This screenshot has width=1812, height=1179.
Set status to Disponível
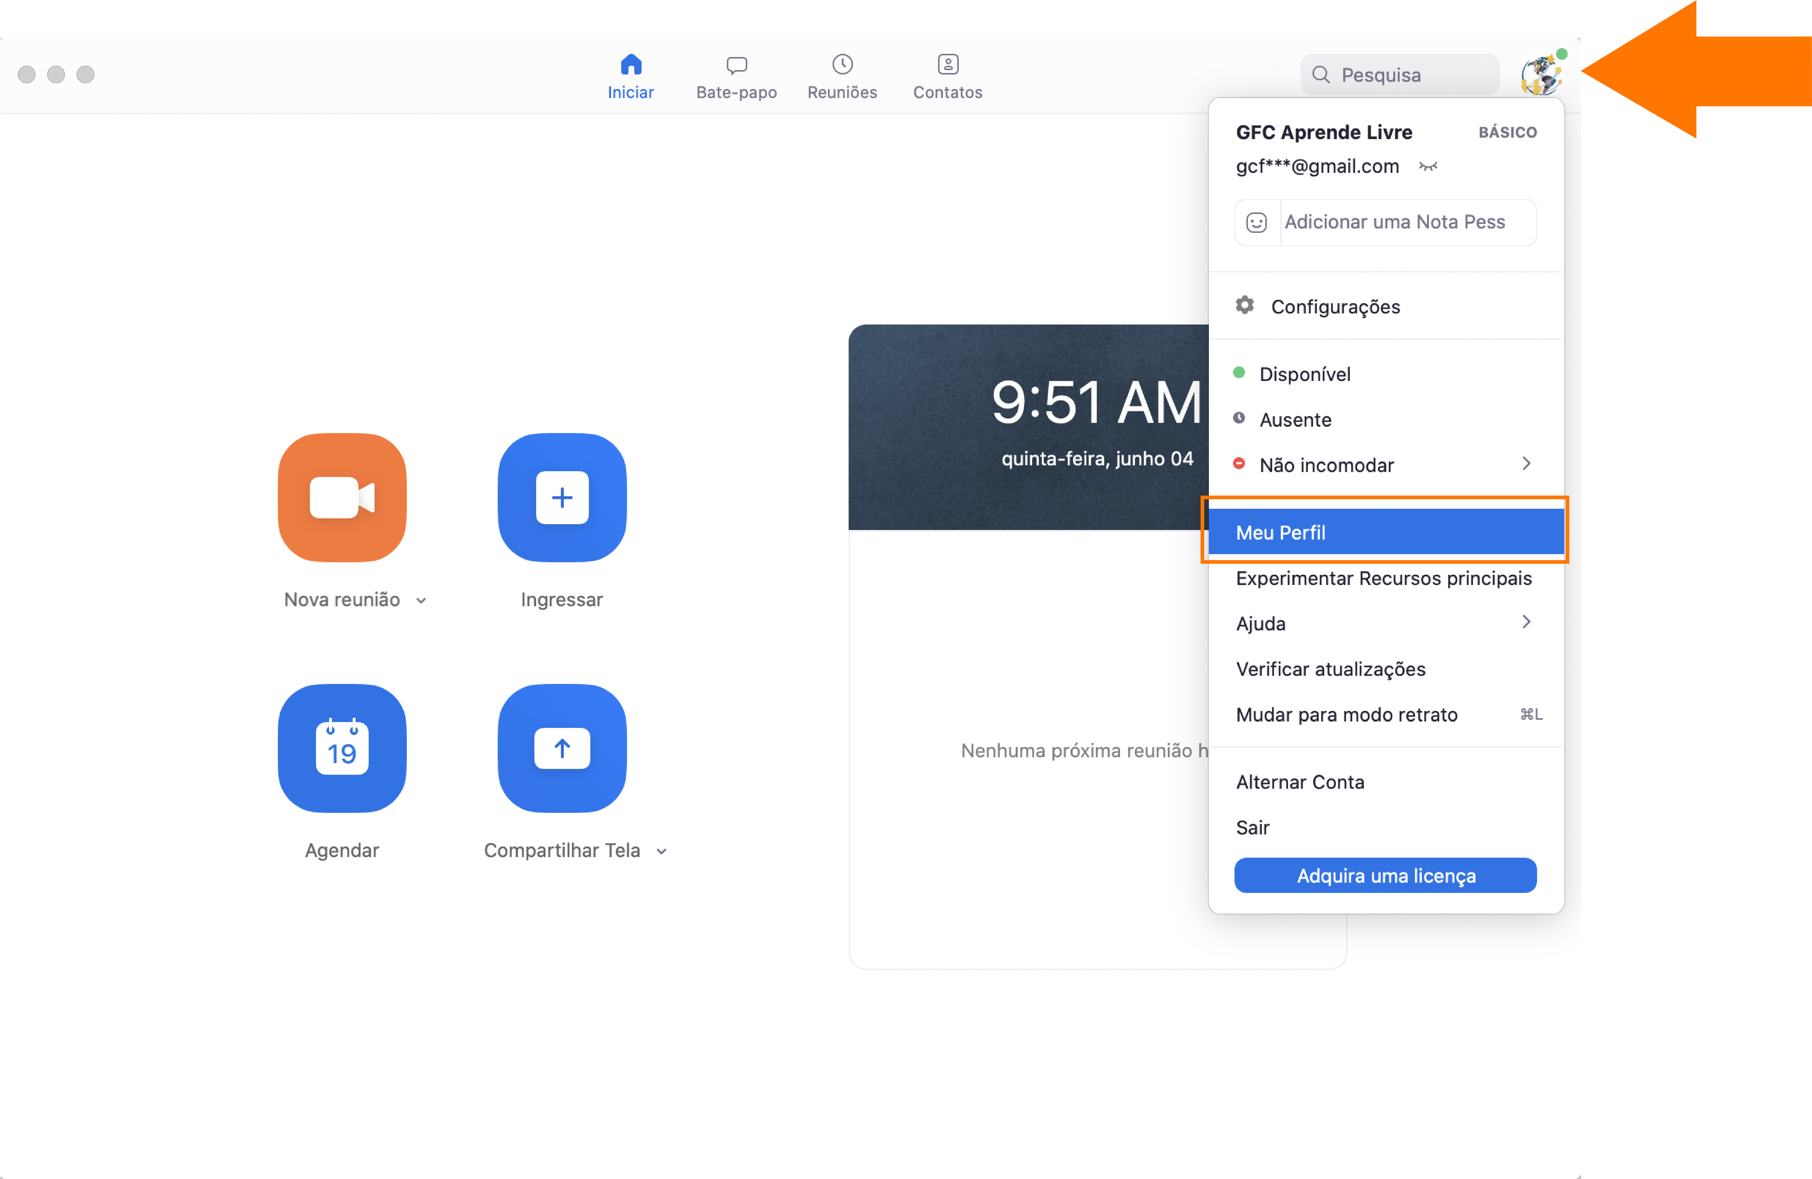tap(1386, 374)
